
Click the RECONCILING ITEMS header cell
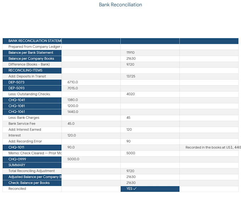(32, 70)
